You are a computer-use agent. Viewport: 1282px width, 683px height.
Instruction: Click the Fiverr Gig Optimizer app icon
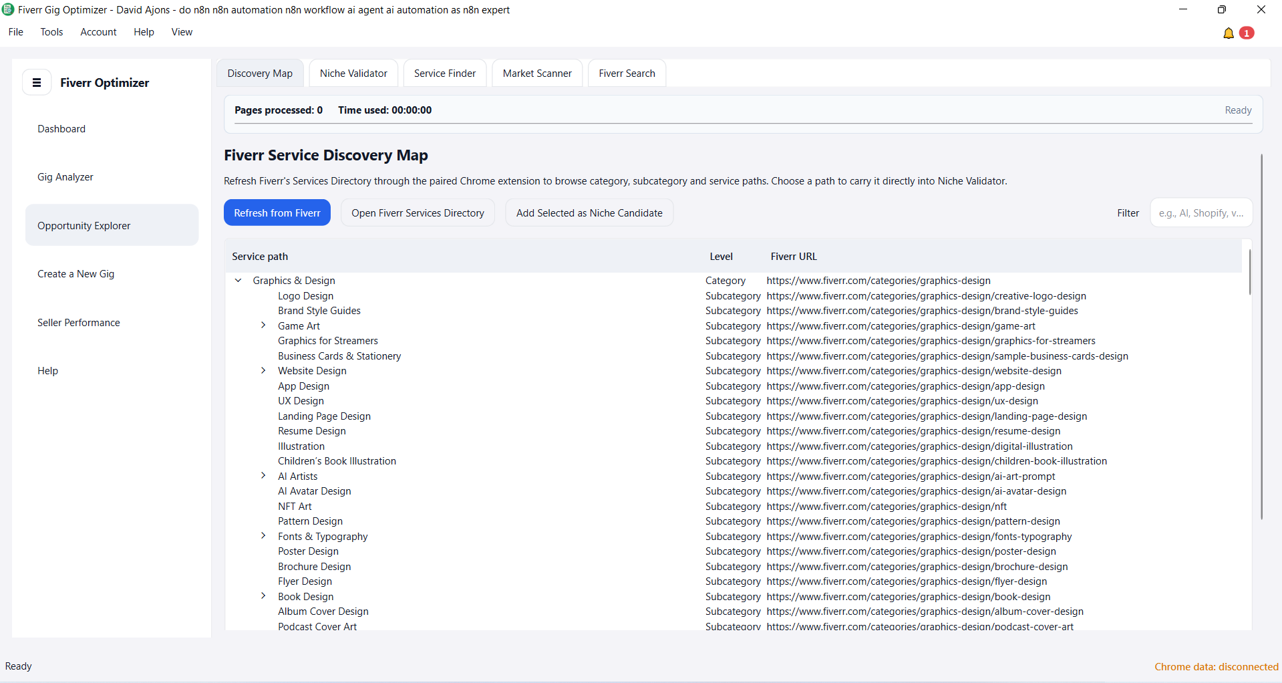8,9
